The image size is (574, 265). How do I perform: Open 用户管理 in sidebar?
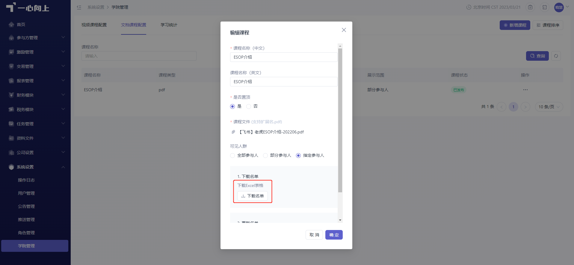coord(26,193)
